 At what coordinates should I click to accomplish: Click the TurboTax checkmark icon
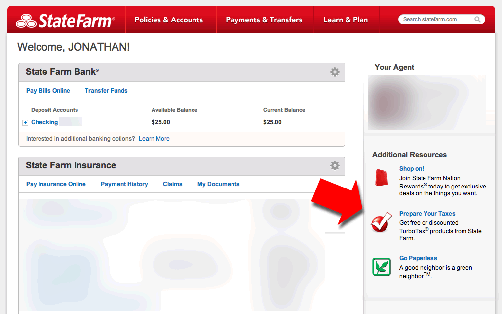click(381, 222)
